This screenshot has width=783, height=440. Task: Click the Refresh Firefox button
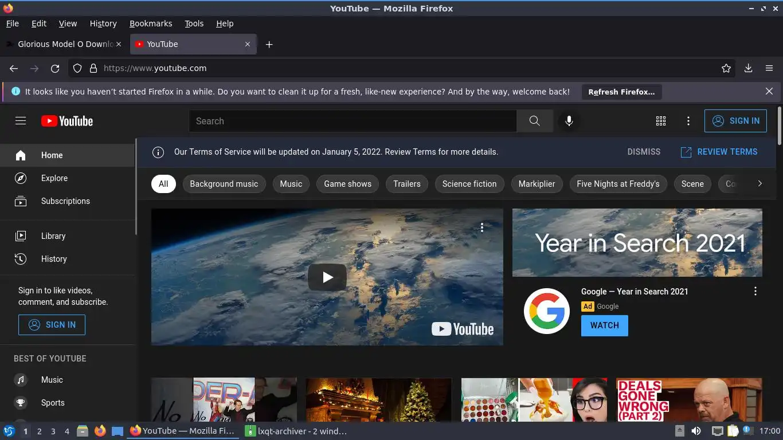tap(621, 92)
